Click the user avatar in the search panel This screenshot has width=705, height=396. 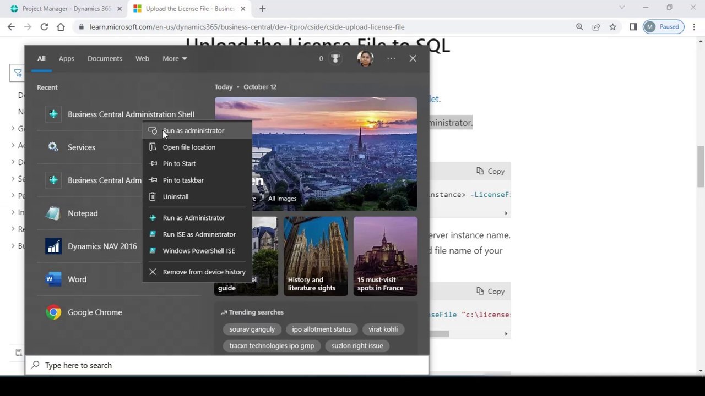365,58
